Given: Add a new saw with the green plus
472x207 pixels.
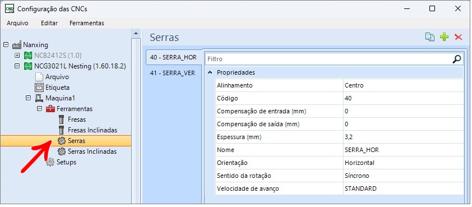Looking at the screenshot, I should coord(444,37).
